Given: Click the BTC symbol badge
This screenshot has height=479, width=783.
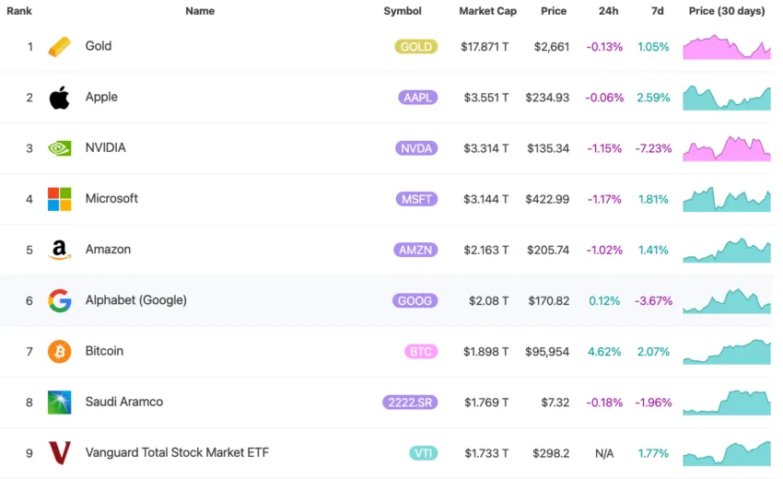Looking at the screenshot, I should click(x=421, y=351).
